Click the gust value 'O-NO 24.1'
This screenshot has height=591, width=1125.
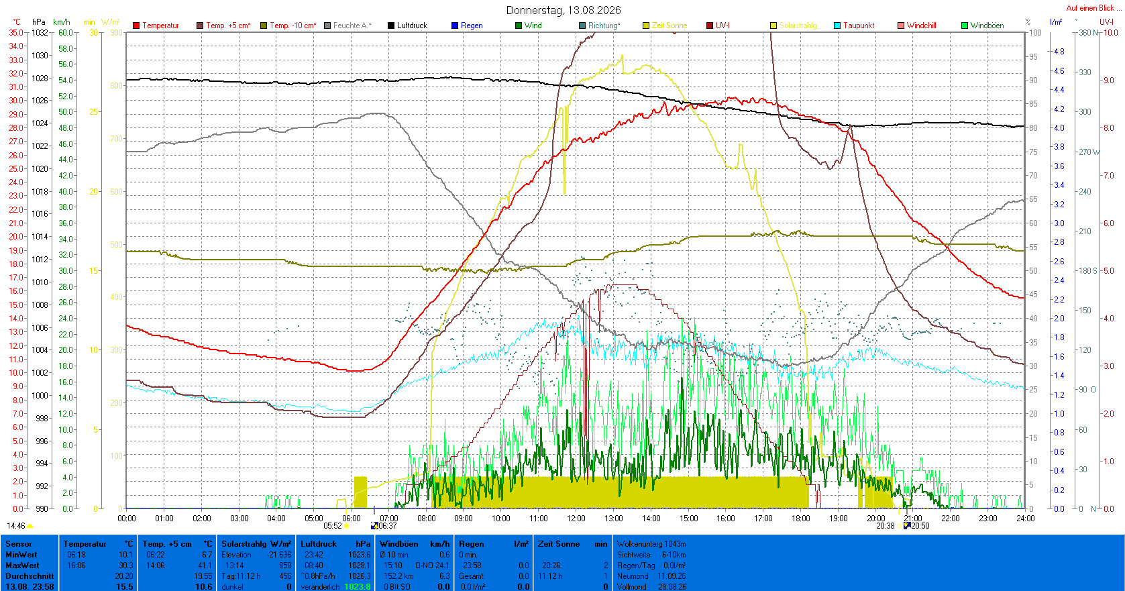coord(433,566)
